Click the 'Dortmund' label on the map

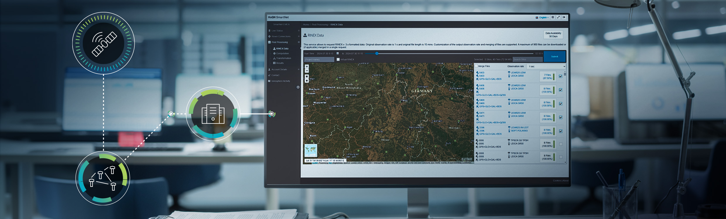(x=329, y=87)
